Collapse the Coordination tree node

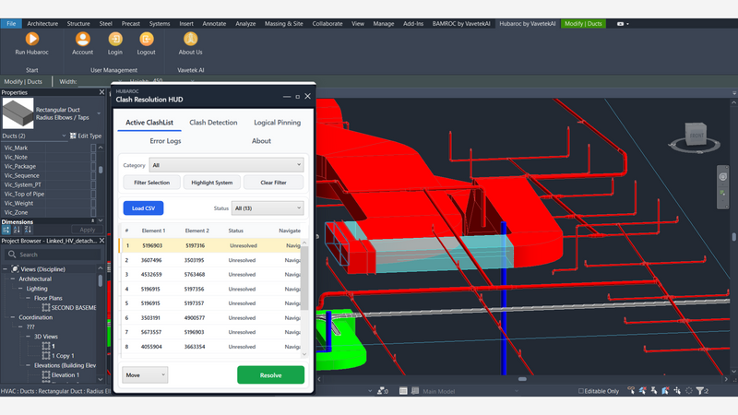click(x=13, y=317)
